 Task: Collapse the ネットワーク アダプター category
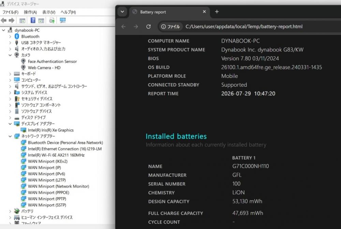(x=10, y=136)
